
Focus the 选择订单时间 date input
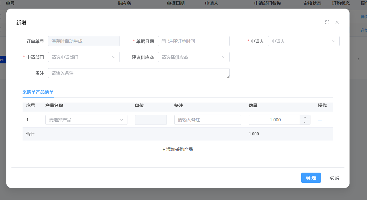click(x=194, y=41)
